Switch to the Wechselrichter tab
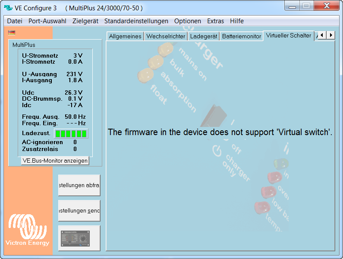 pos(166,37)
